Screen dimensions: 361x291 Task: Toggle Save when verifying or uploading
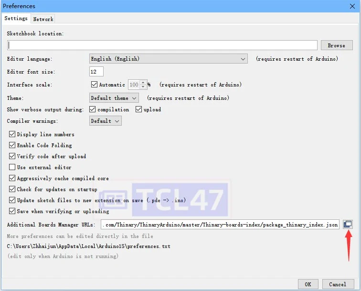(12, 211)
